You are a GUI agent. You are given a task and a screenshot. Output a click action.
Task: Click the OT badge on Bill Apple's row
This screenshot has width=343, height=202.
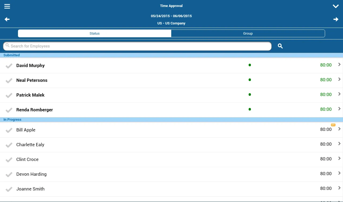click(x=333, y=125)
